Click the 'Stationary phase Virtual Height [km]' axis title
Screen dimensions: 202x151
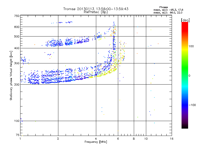pyautogui.click(x=11, y=75)
